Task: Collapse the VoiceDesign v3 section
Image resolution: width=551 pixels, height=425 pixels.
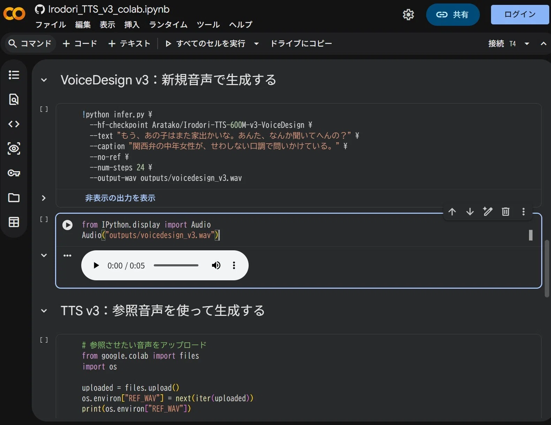Action: pyautogui.click(x=44, y=80)
